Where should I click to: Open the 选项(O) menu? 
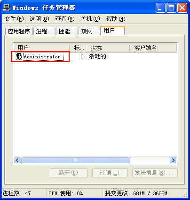pos(40,19)
